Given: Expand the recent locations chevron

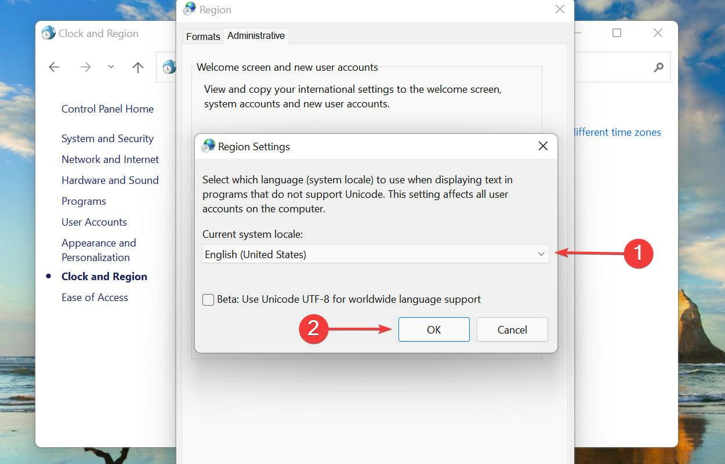Looking at the screenshot, I should tap(111, 67).
